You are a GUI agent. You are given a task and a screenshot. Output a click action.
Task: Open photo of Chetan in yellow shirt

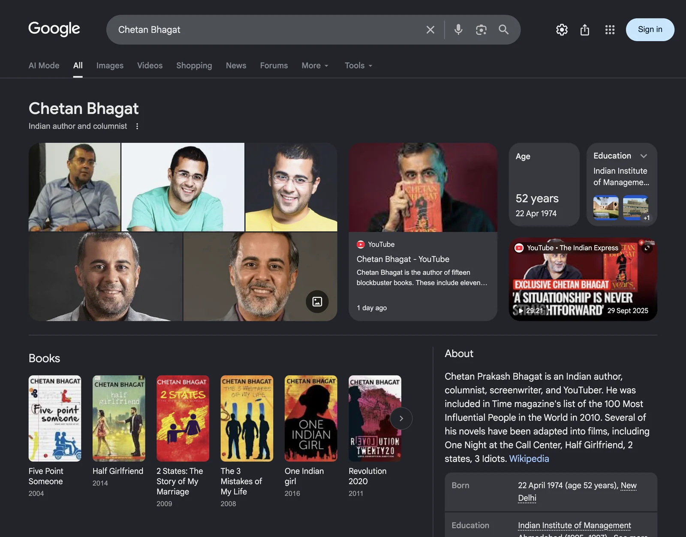[x=291, y=187]
